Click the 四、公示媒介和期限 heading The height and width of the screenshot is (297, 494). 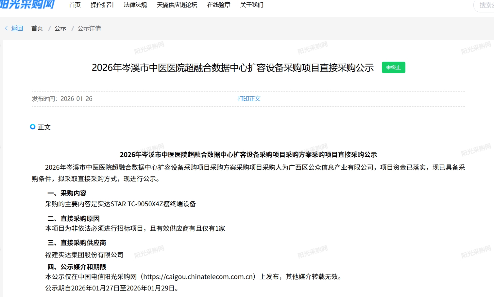(77, 267)
